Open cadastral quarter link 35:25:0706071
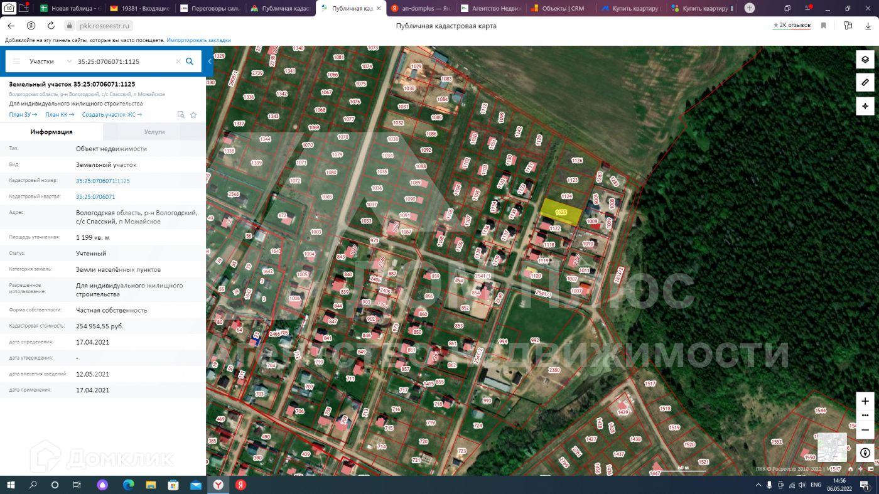The width and height of the screenshot is (879, 494). [95, 196]
